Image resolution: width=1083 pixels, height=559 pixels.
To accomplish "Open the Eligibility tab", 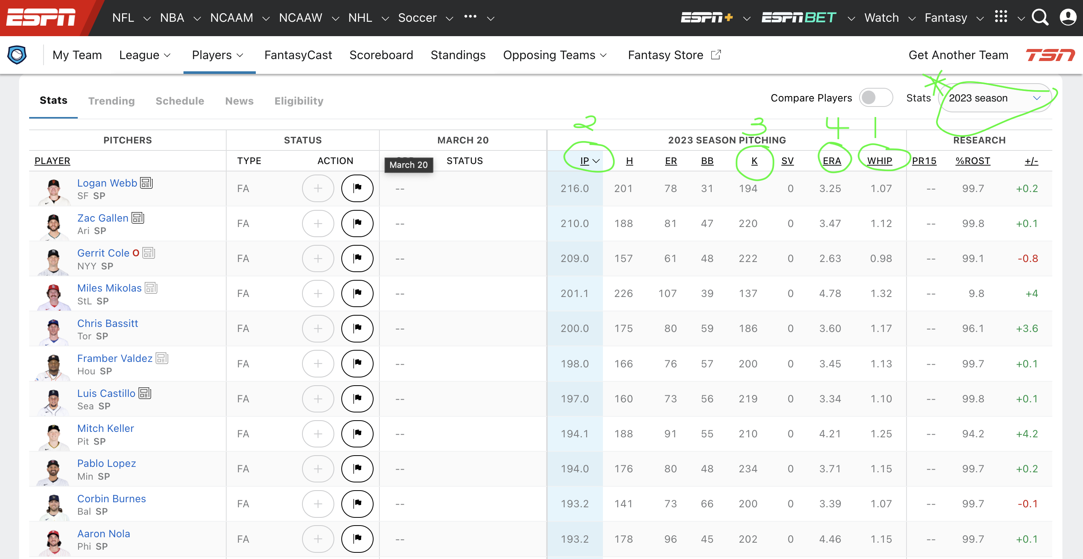I will click(299, 101).
